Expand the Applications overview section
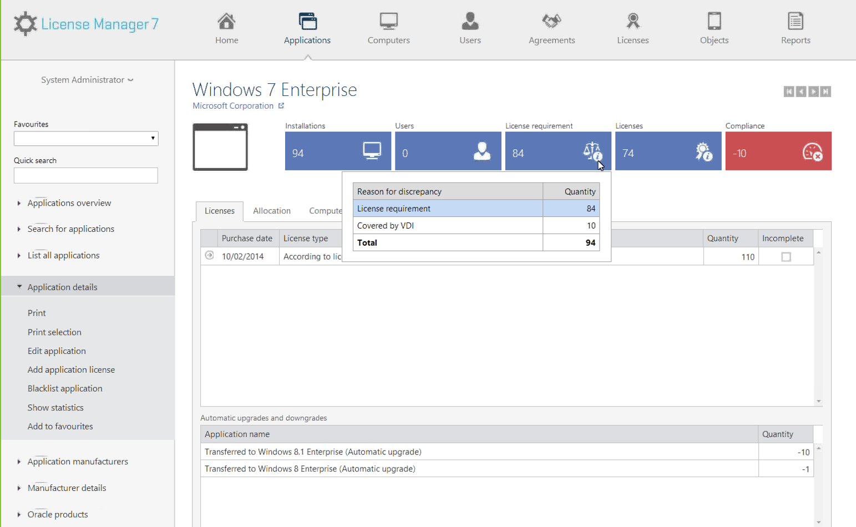The image size is (856, 527). (x=69, y=203)
